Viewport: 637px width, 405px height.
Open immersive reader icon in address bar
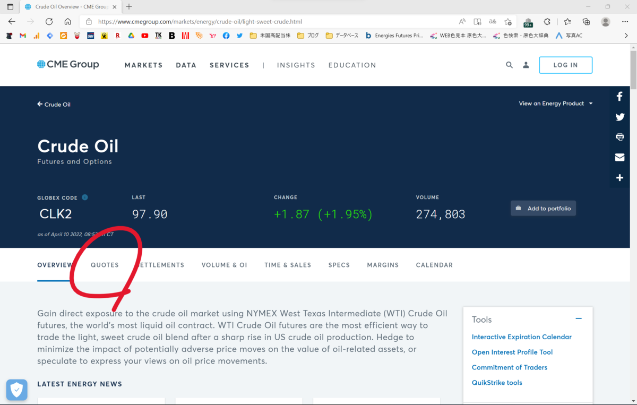pyautogui.click(x=477, y=22)
